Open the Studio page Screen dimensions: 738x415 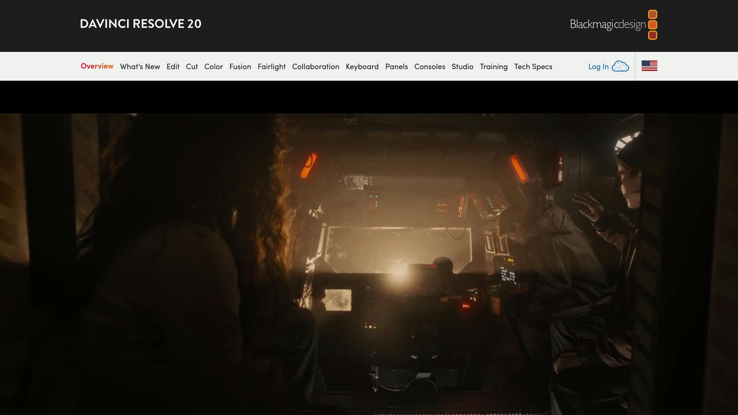pos(462,67)
